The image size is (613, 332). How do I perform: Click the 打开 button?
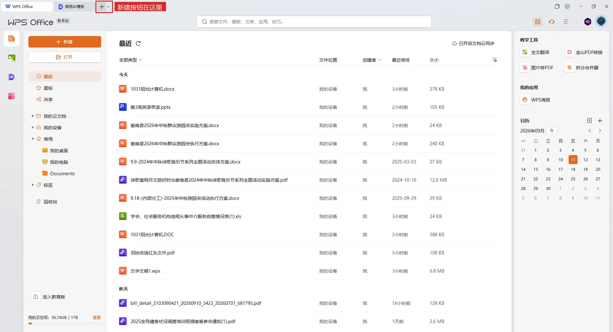click(x=65, y=57)
